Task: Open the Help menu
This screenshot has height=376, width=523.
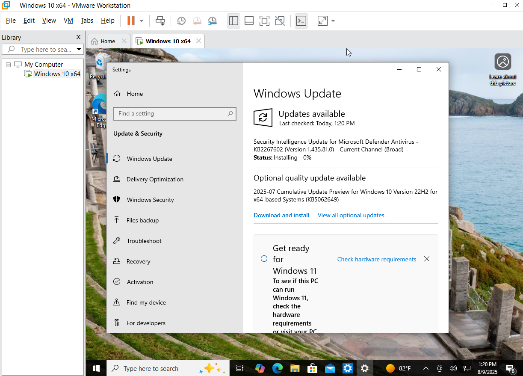Action: pyautogui.click(x=108, y=21)
